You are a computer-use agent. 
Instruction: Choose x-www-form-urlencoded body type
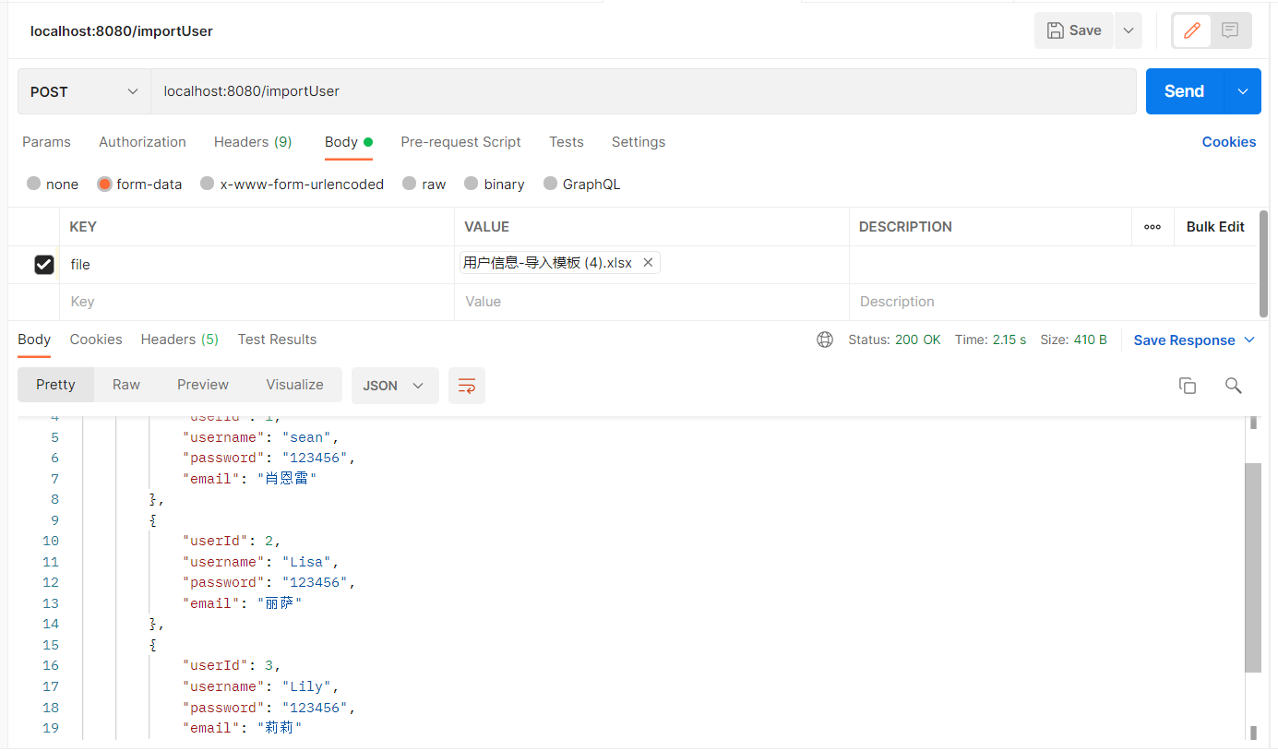pyautogui.click(x=208, y=184)
